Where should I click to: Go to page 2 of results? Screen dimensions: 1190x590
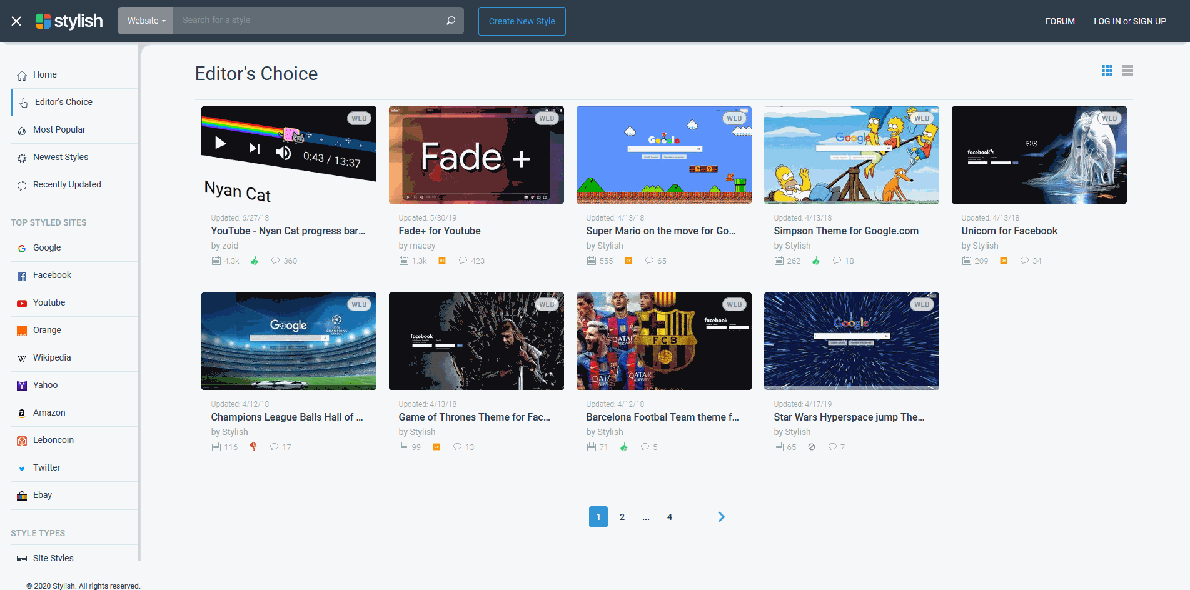coord(622,517)
